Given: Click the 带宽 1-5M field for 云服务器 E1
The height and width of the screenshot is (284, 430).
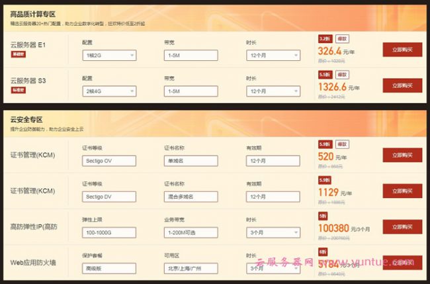Looking at the screenshot, I should 191,56.
